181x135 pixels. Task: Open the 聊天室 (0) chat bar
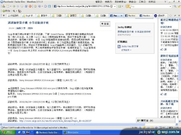click(x=156, y=120)
